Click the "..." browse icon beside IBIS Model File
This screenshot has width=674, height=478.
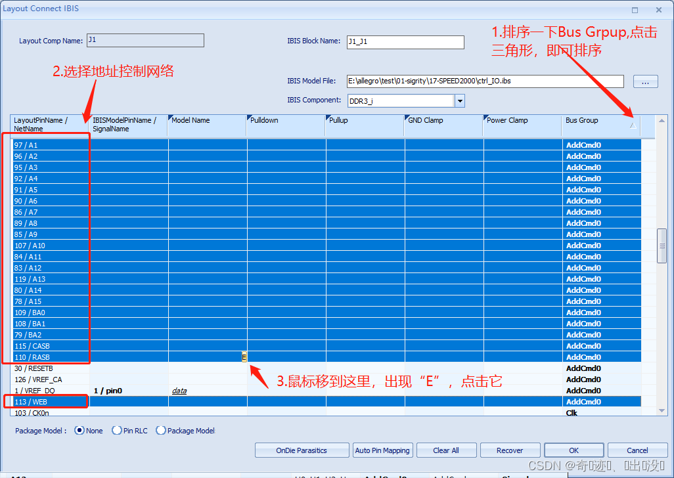645,81
